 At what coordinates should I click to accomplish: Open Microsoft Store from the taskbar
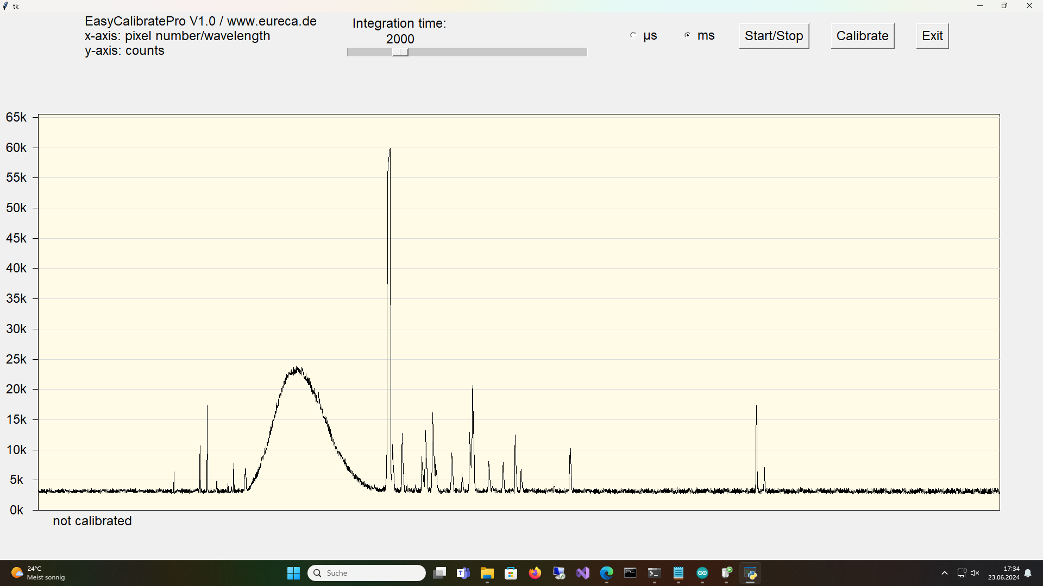511,573
